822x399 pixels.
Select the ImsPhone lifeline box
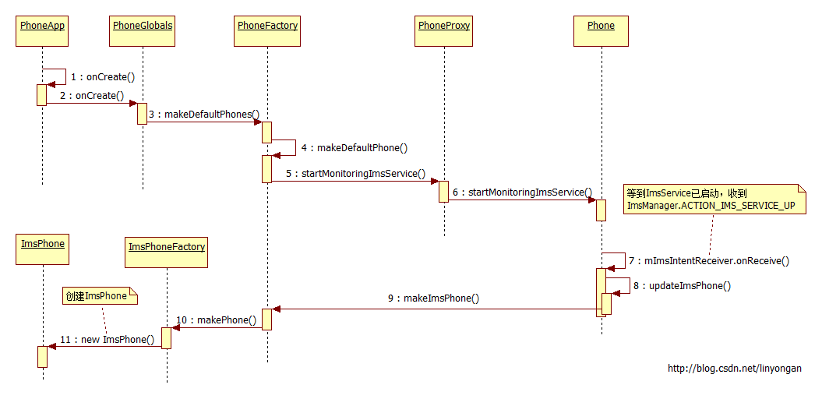click(x=43, y=249)
